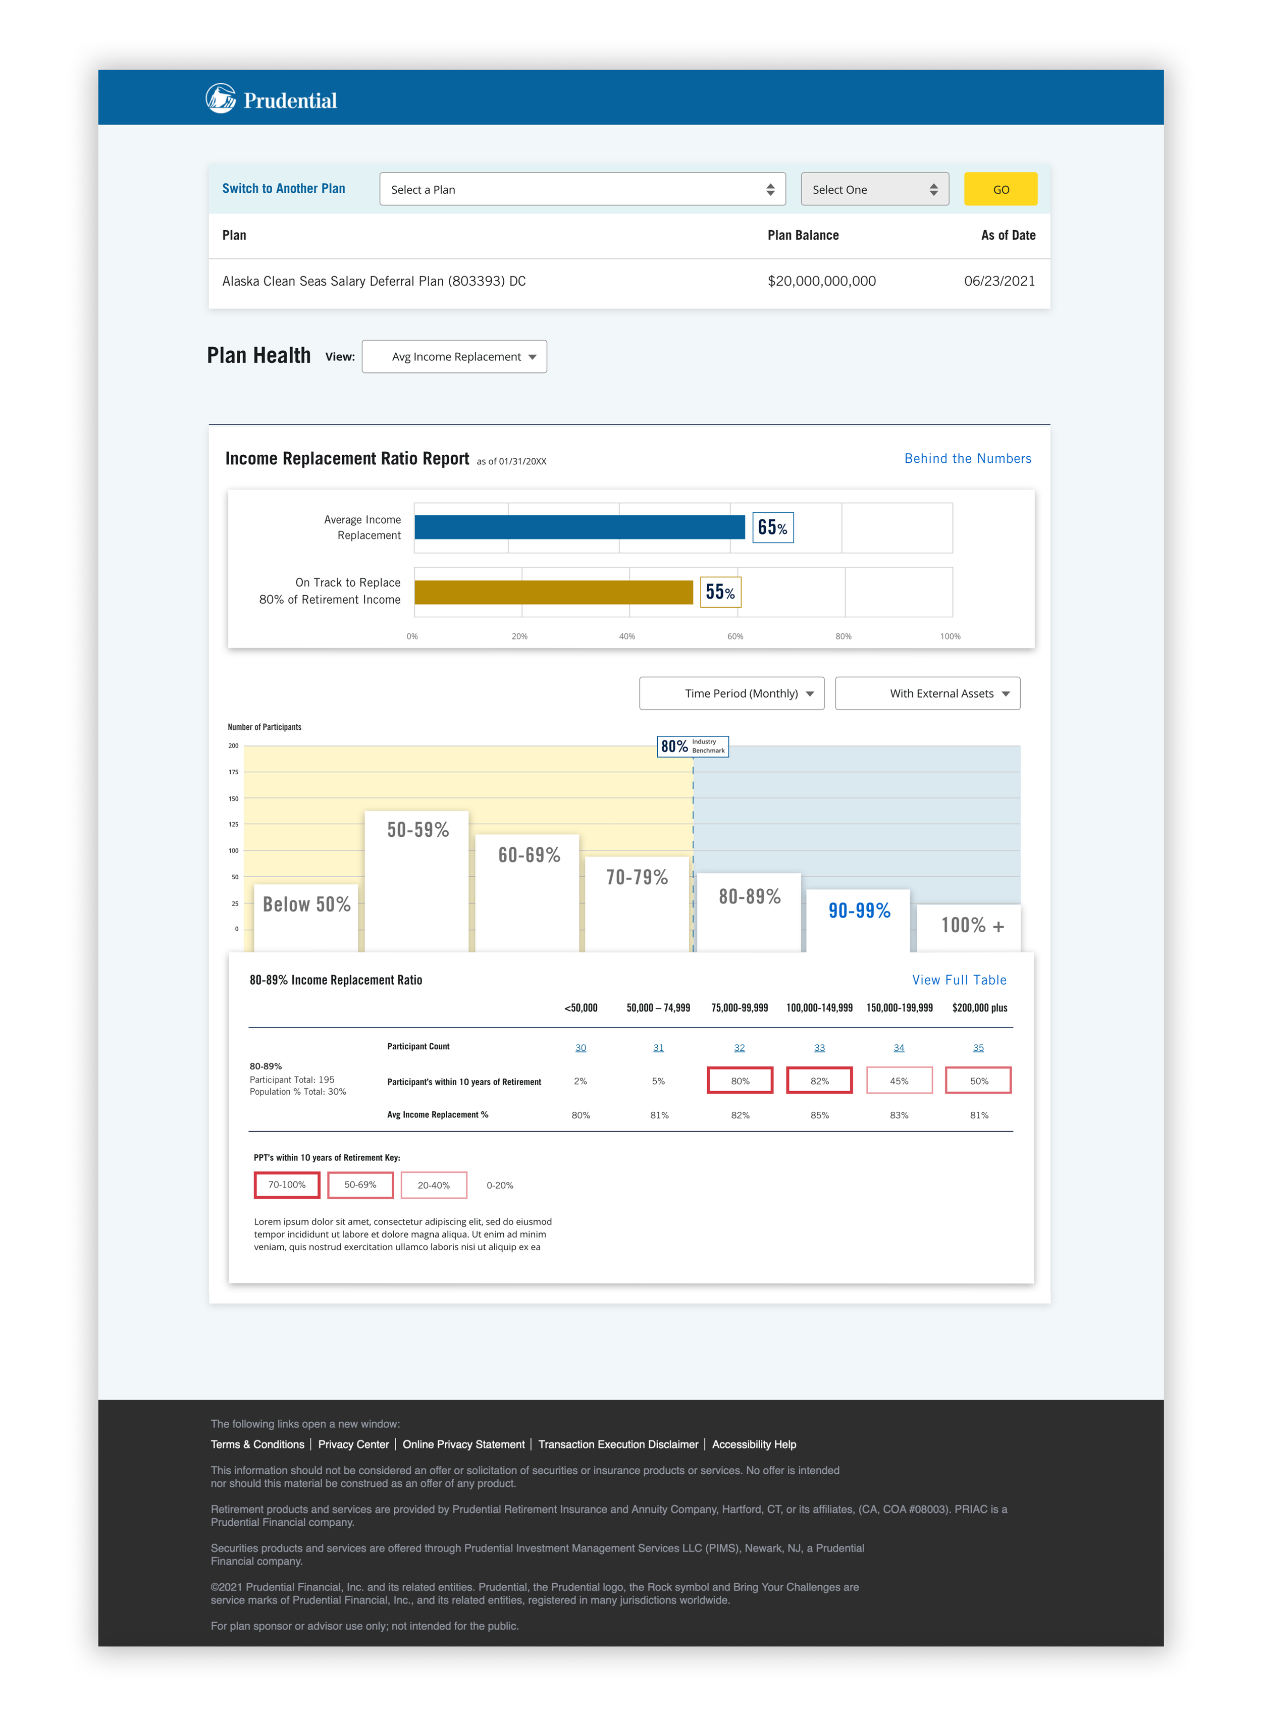Expand the Time Period (Monthly) dropdown

731,693
